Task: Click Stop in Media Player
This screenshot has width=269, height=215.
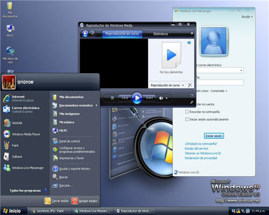Action: tap(112, 98)
